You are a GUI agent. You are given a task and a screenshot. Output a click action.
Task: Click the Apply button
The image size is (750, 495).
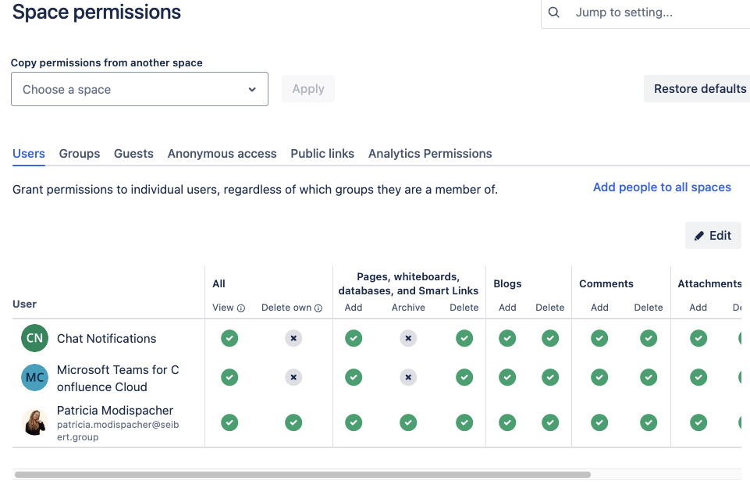[x=307, y=88]
